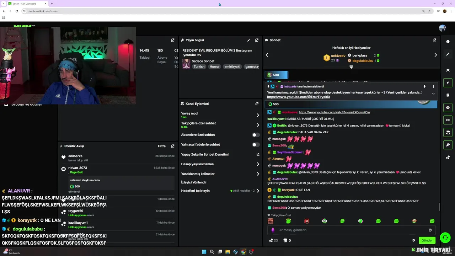This screenshot has height=256, width=455.
Task: Select anilberka in activity feed
Action: click(75, 156)
